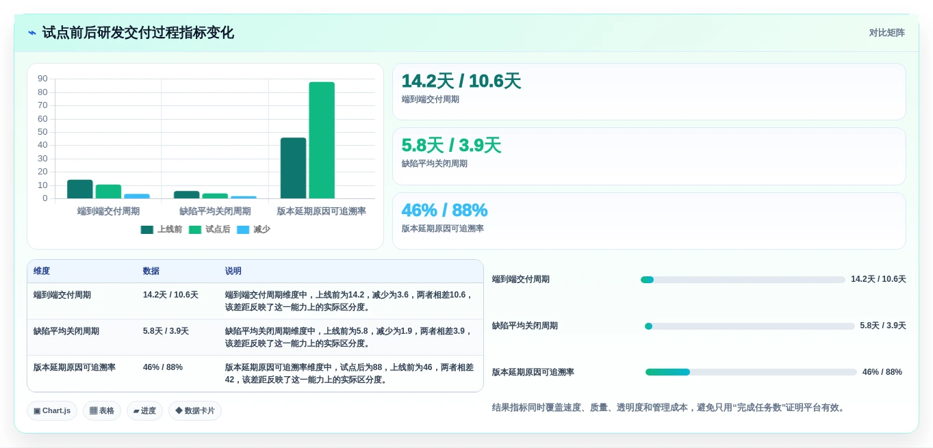933x448 pixels.
Task: Select table cell 缺陷平均关闭周期 in 维度 column
Action: 66,331
